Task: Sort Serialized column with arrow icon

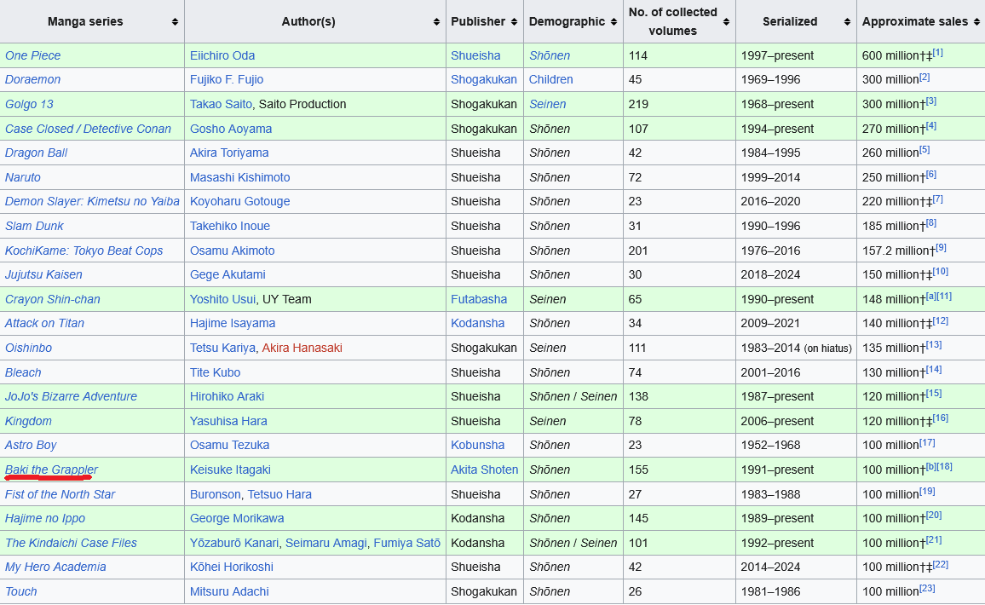Action: click(x=847, y=21)
